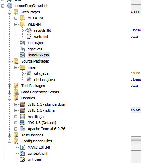Image resolution: width=141 pixels, height=163 pixels.
Task: Click the Apache Tomcat 6.0.26 server icon
Action: pos(23,129)
